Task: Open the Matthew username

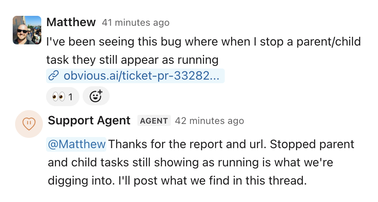Action: point(71,22)
